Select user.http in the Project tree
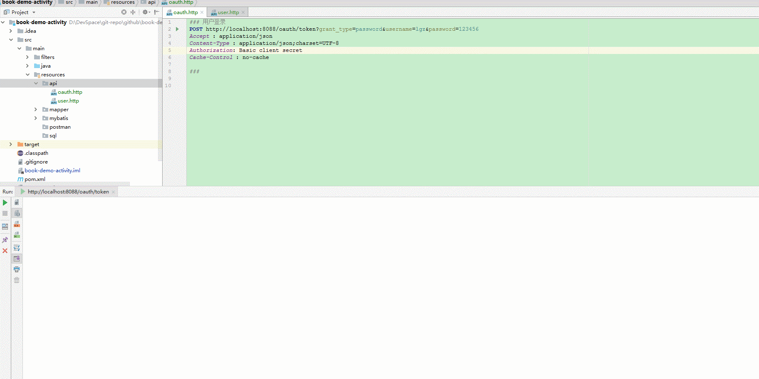The width and height of the screenshot is (759, 379). [65, 101]
